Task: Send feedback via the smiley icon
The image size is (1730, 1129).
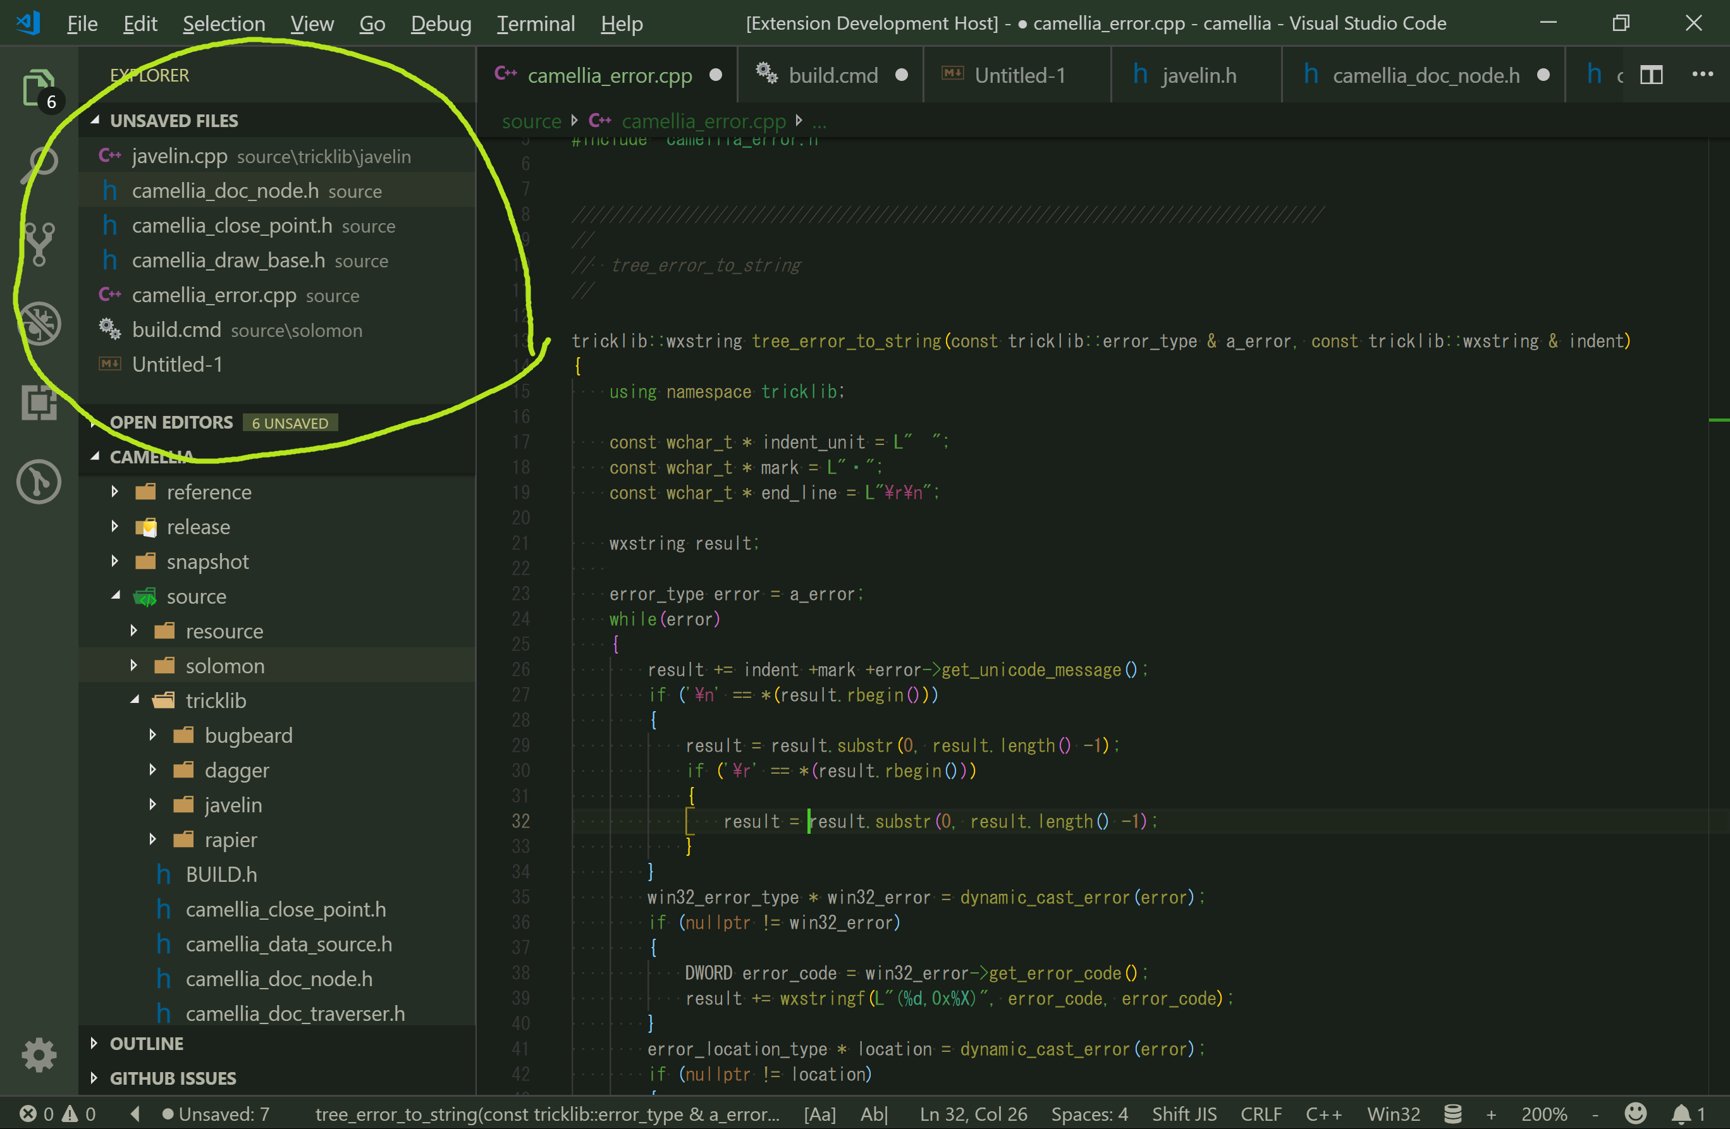Action: 1636,1113
